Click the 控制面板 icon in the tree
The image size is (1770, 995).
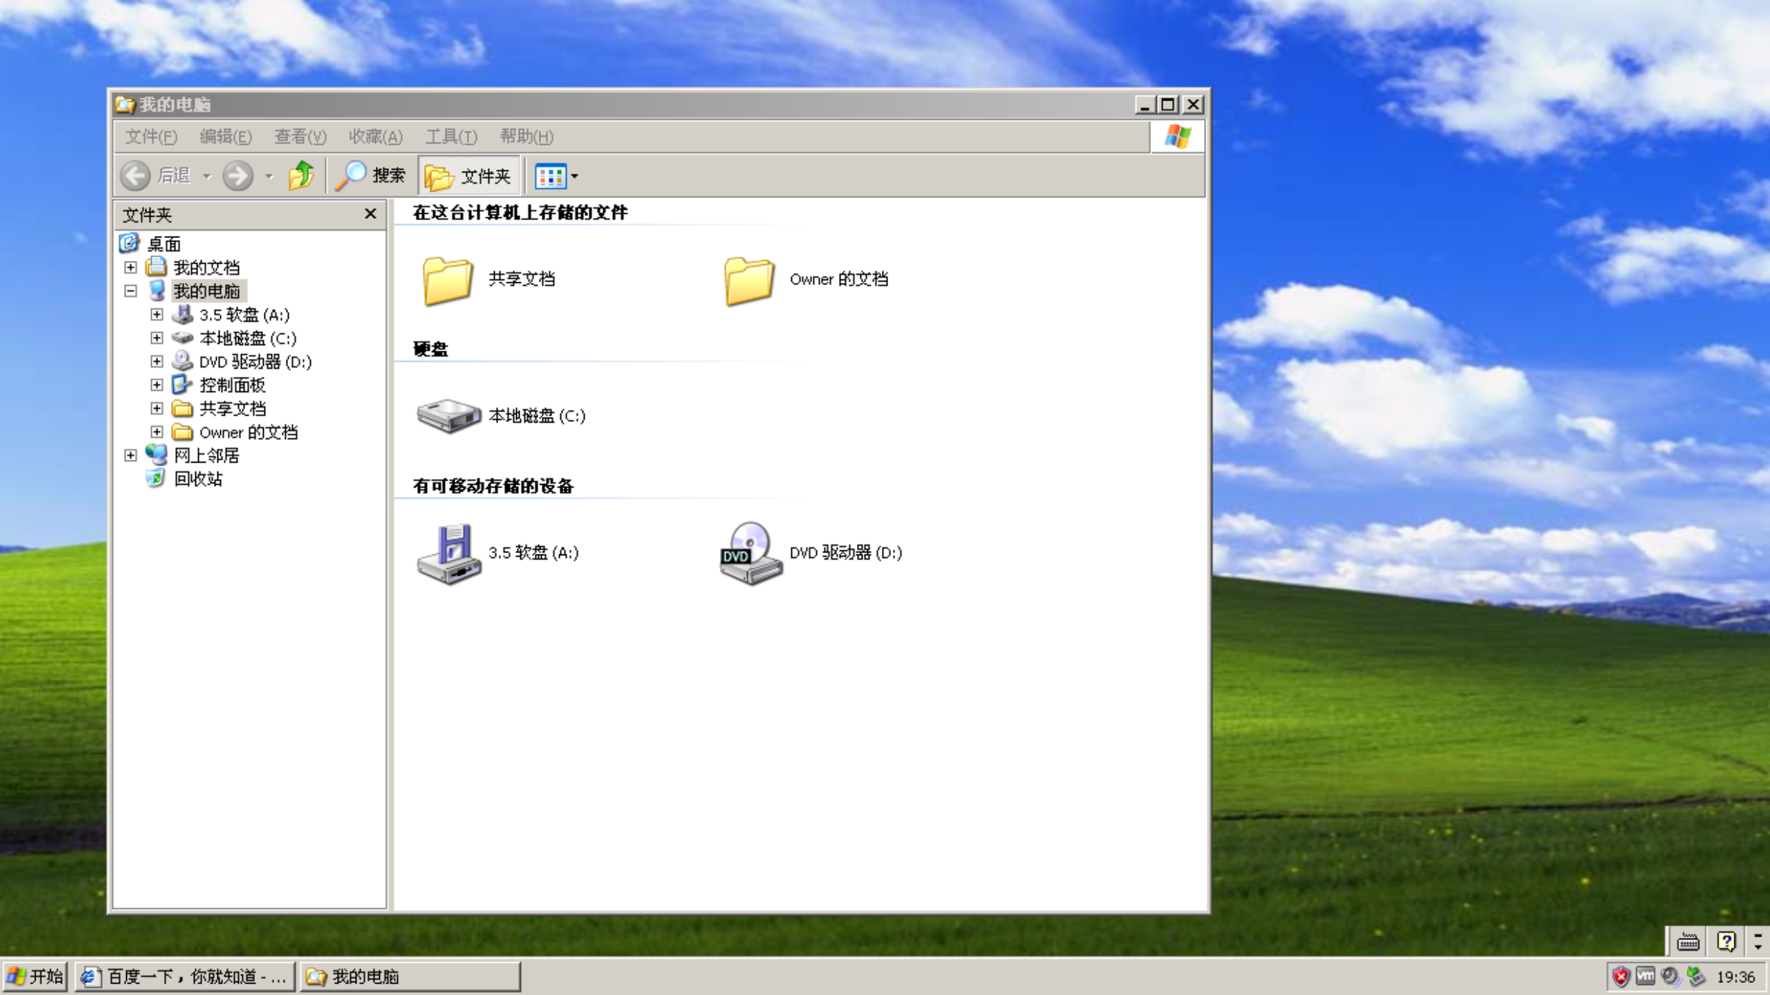pos(182,385)
